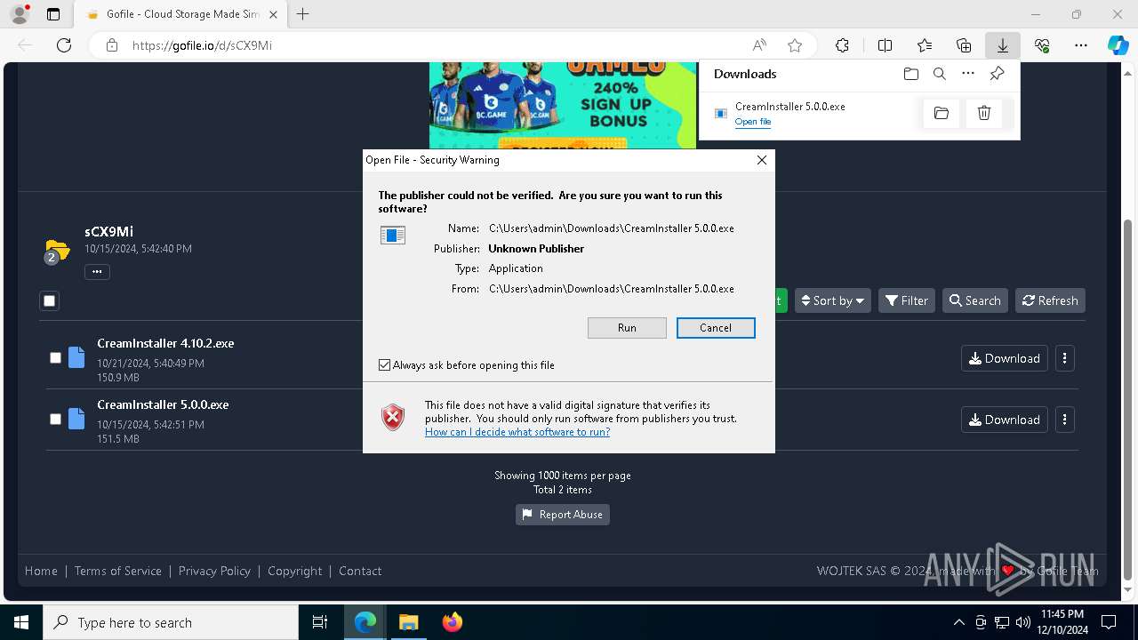The height and width of the screenshot is (640, 1138).
Task: Toggle Read aloud icon in address bar
Action: click(759, 45)
